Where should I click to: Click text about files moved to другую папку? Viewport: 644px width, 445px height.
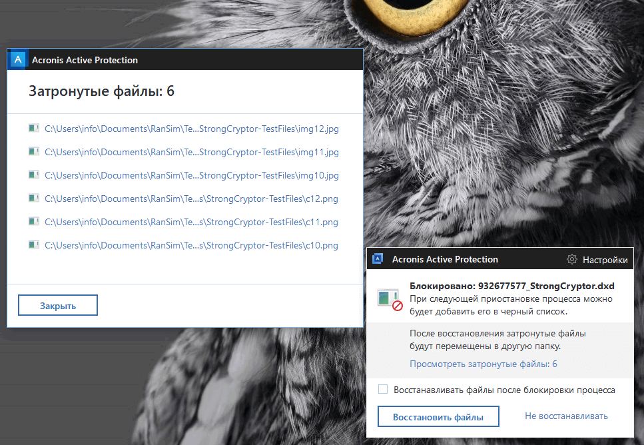point(497,340)
